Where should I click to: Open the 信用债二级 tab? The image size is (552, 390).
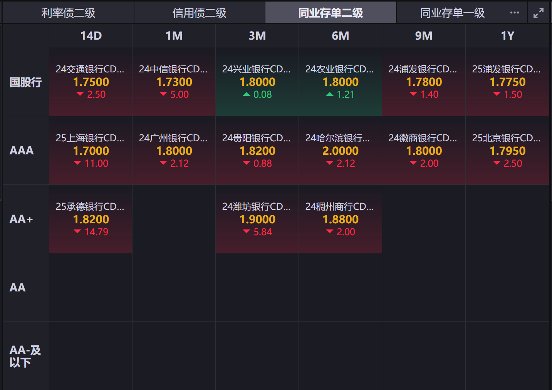pos(200,12)
